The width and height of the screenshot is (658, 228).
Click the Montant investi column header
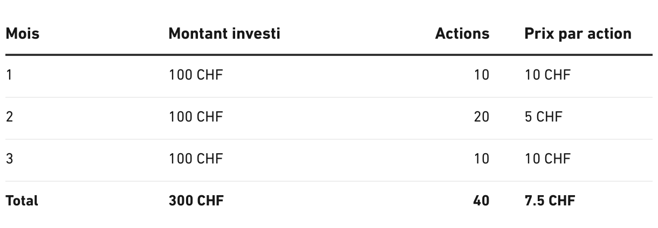(x=224, y=33)
